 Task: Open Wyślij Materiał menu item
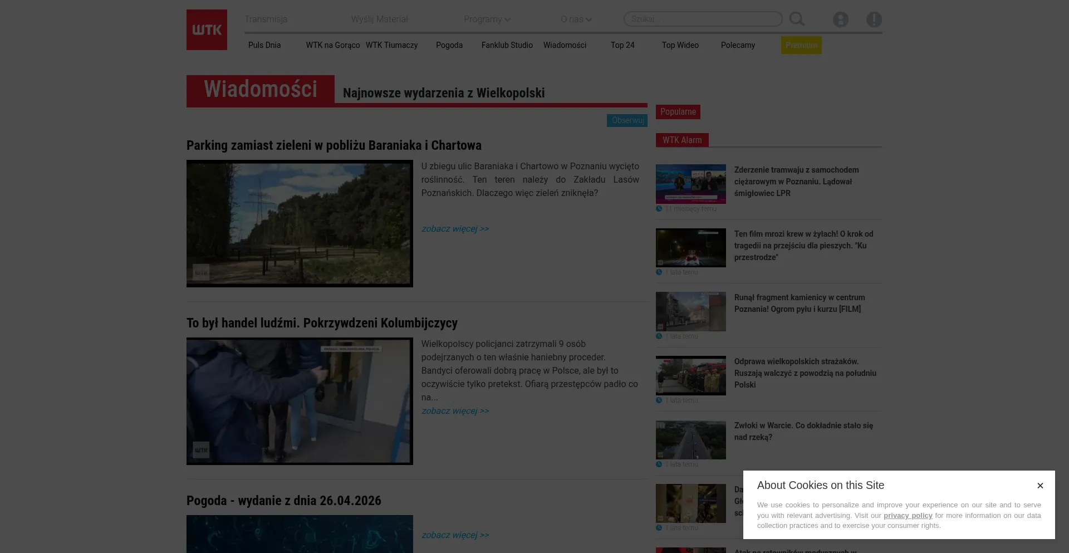point(379,19)
